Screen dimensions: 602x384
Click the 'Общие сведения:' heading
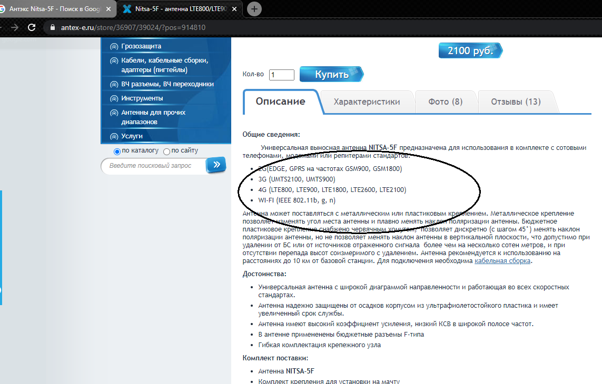[x=271, y=134]
